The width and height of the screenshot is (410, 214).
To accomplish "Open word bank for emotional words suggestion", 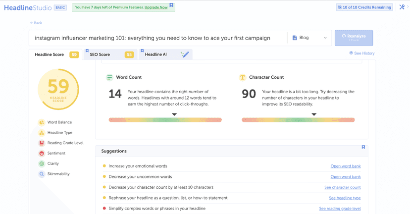I will 346,166.
